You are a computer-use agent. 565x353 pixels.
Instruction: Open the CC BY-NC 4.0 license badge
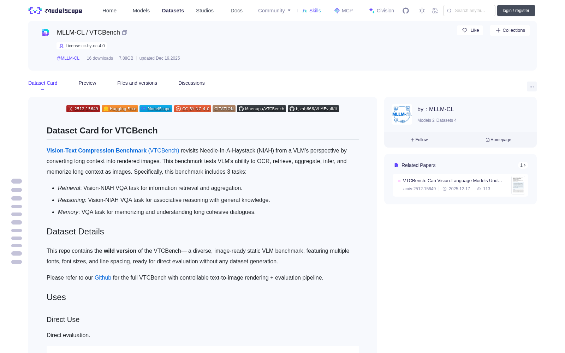pos(192,109)
